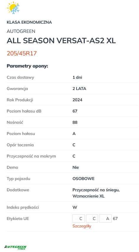The image size is (139, 252).
Task: Click the Autogreen Tyres logo
Action: (x=15, y=247)
